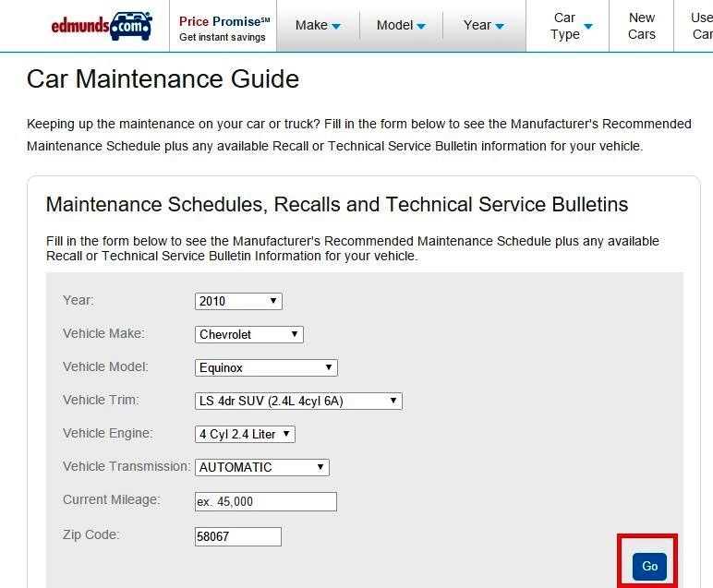Click the blue Go button
The width and height of the screenshot is (713, 588).
click(x=649, y=566)
